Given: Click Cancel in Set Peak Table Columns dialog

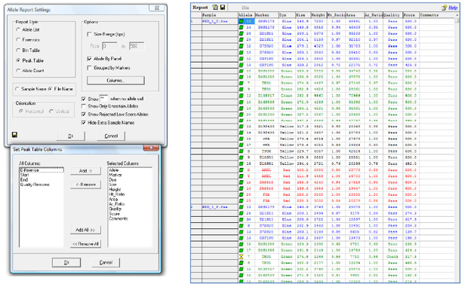Looking at the screenshot, I should pyautogui.click(x=106, y=262).
